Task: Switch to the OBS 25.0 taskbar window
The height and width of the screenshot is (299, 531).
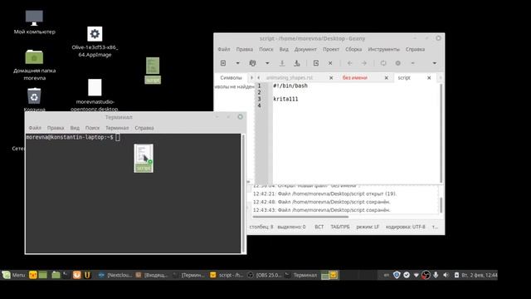Action: click(x=265, y=275)
